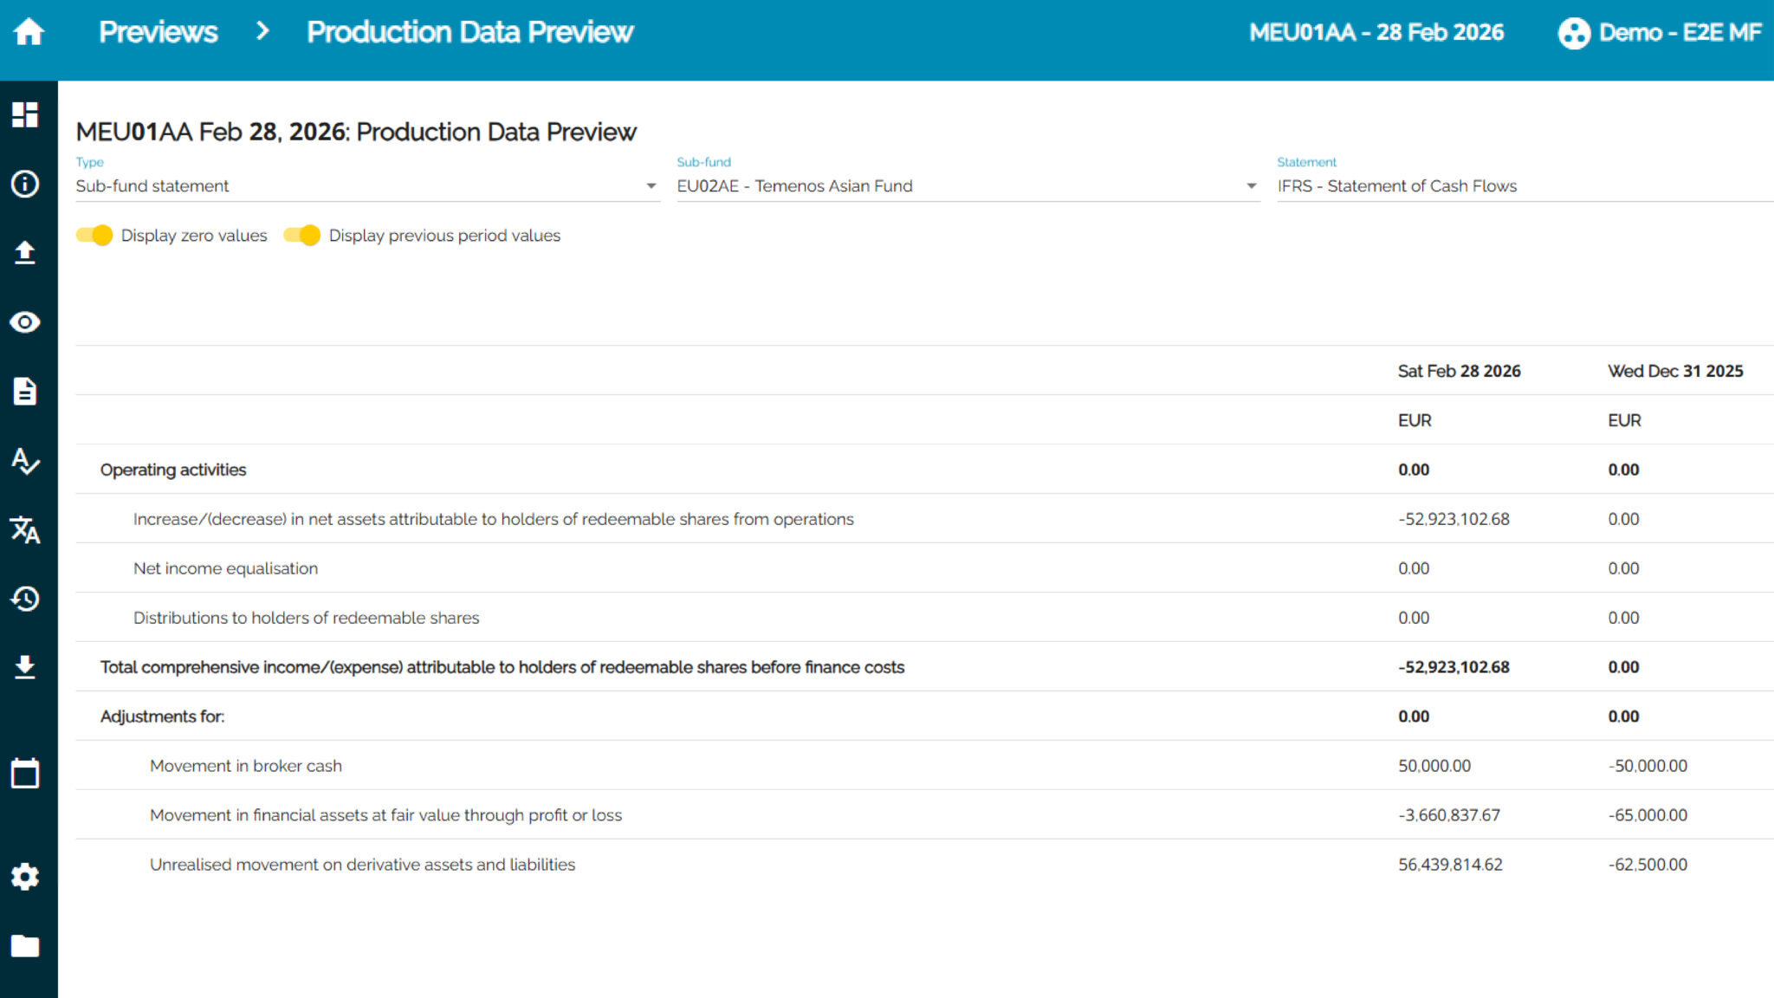Click Demo - E2E MF account label
The image size is (1774, 998).
click(1680, 32)
